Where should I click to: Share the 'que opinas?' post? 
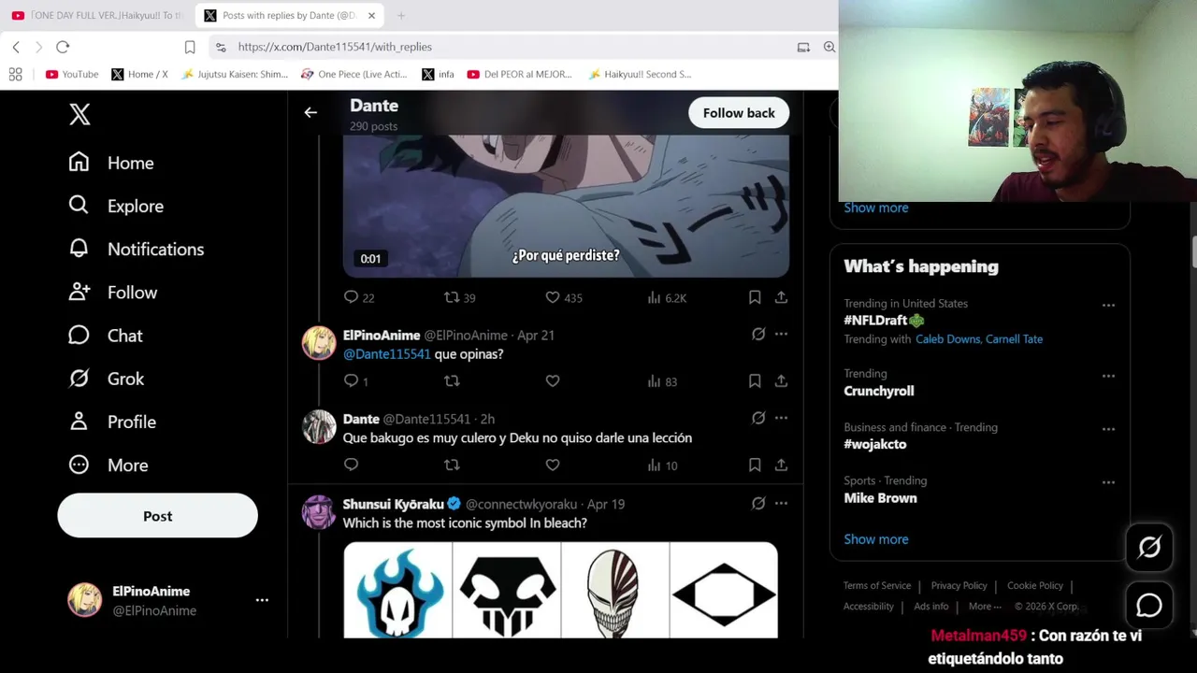[x=781, y=380]
